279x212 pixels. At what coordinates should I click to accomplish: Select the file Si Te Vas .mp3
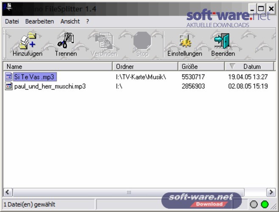tap(35, 77)
